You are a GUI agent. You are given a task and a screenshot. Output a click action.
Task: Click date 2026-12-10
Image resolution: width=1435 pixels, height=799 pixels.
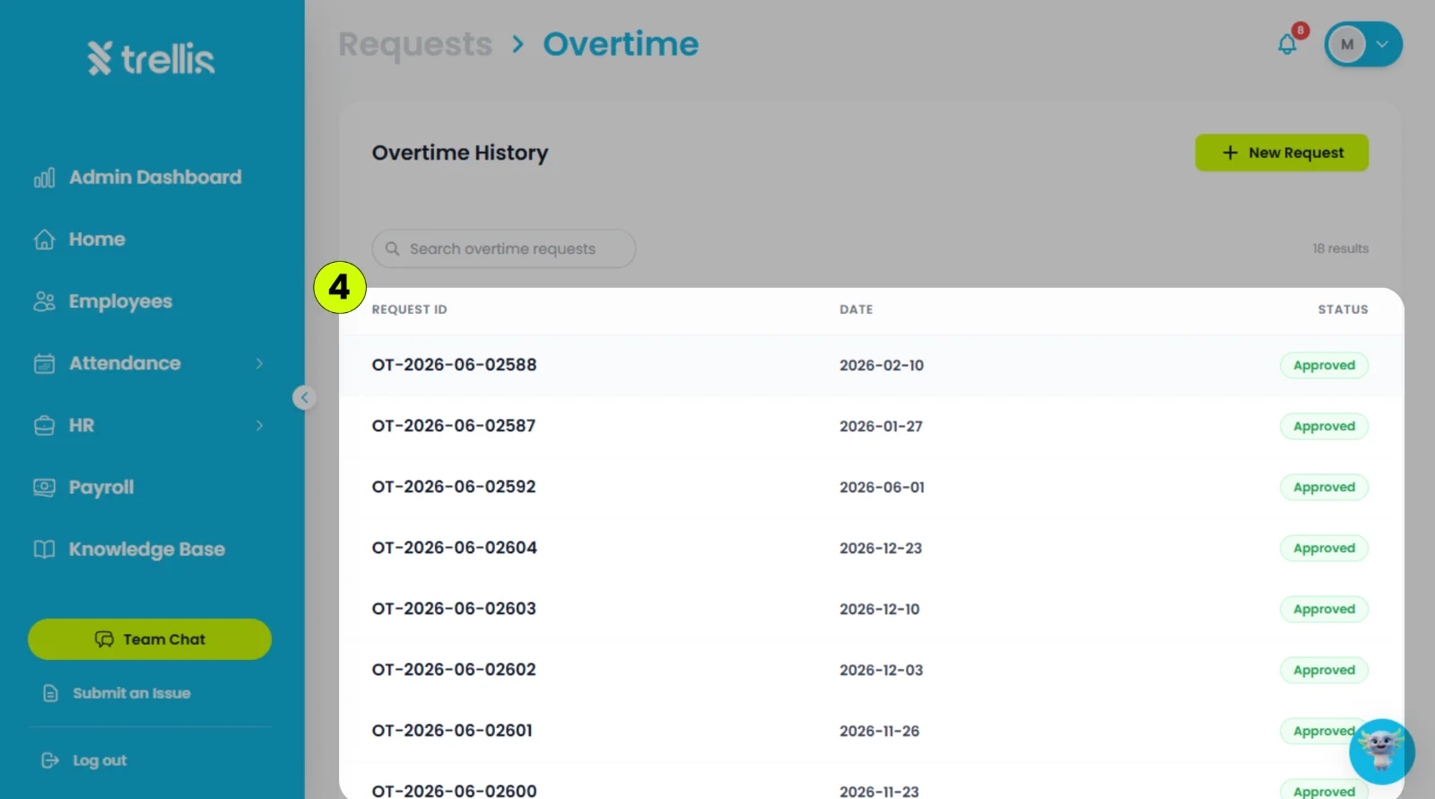pyautogui.click(x=879, y=609)
